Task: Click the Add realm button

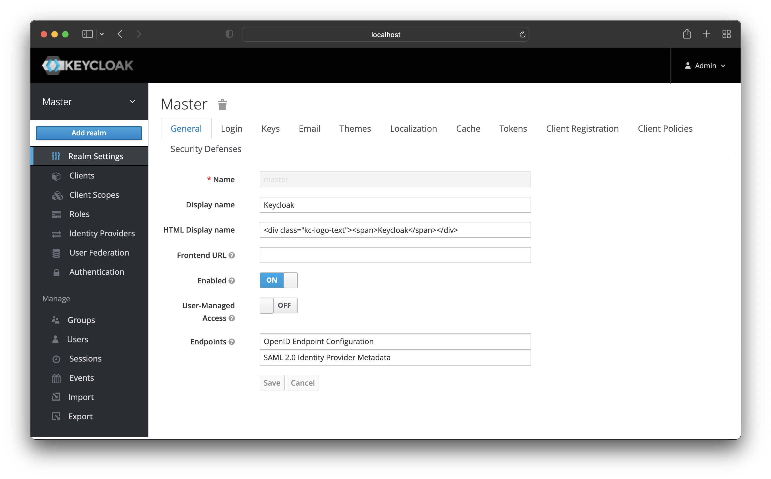Action: (x=89, y=133)
